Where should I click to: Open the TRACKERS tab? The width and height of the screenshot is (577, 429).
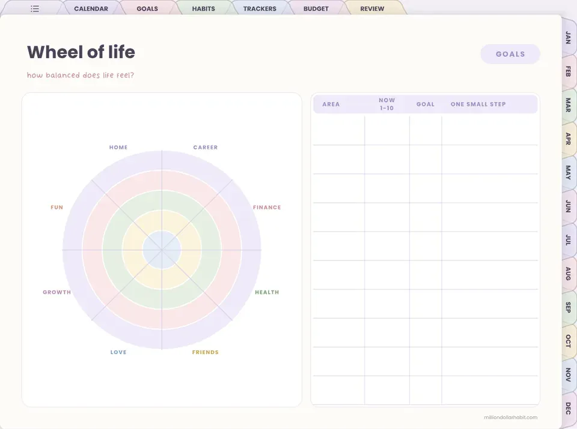(x=260, y=8)
